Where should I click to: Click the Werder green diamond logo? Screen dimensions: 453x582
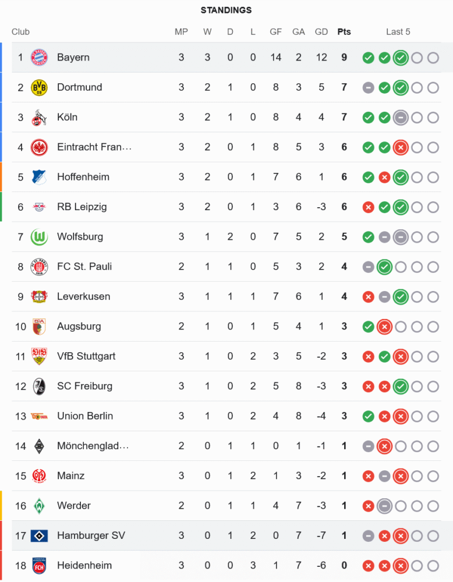(39, 505)
